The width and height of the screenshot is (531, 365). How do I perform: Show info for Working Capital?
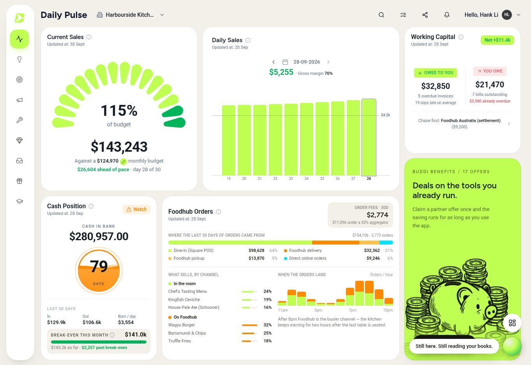(461, 37)
